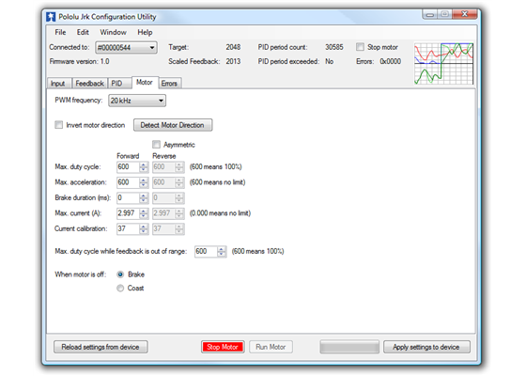Screen dimensions: 526x376
Task: Open the live graph preview thumbnail
Action: point(443,63)
